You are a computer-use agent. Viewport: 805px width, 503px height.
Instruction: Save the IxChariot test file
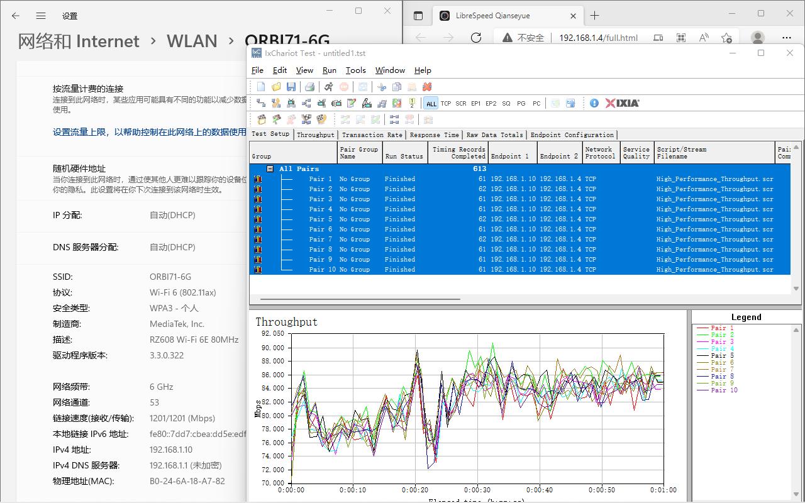pyautogui.click(x=291, y=87)
